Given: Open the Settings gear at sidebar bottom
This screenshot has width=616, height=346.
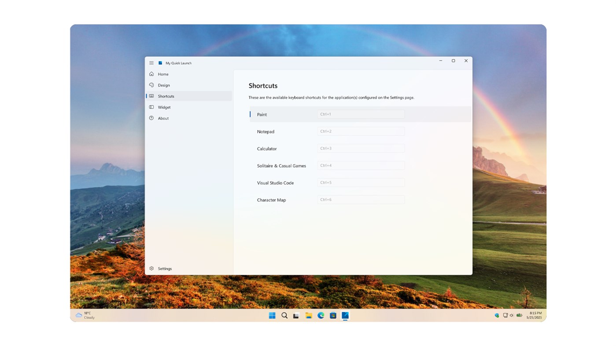Looking at the screenshot, I should [x=151, y=268].
